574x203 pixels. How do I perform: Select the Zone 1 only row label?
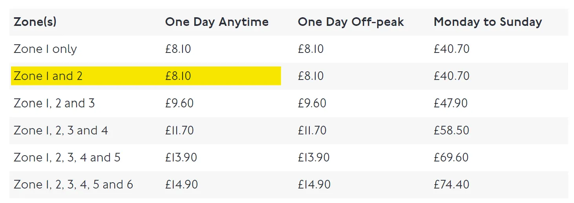point(45,49)
